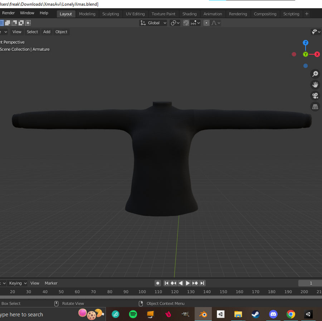Open the viewport visibility eye dropdown
This screenshot has width=322, height=321.
click(316, 32)
